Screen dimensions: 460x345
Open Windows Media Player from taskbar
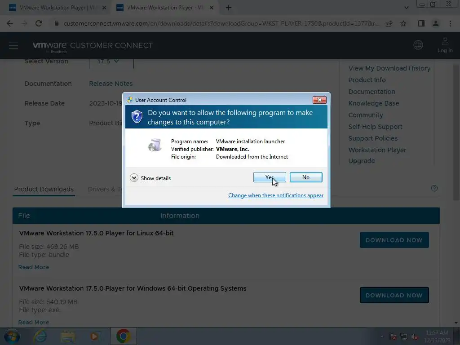(x=94, y=336)
